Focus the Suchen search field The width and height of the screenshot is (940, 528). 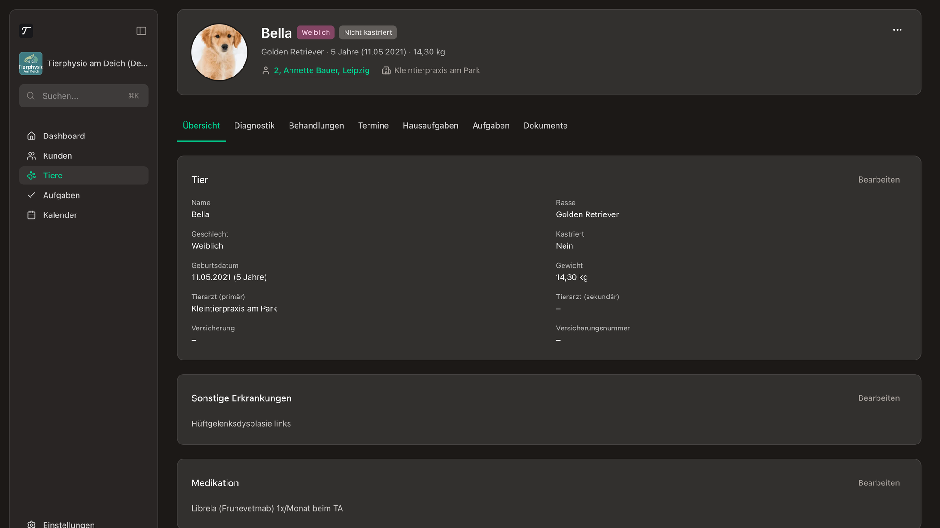[x=84, y=96]
